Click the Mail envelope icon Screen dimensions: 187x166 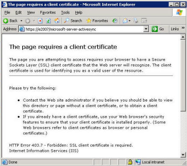pyautogui.click(x=125, y=21)
